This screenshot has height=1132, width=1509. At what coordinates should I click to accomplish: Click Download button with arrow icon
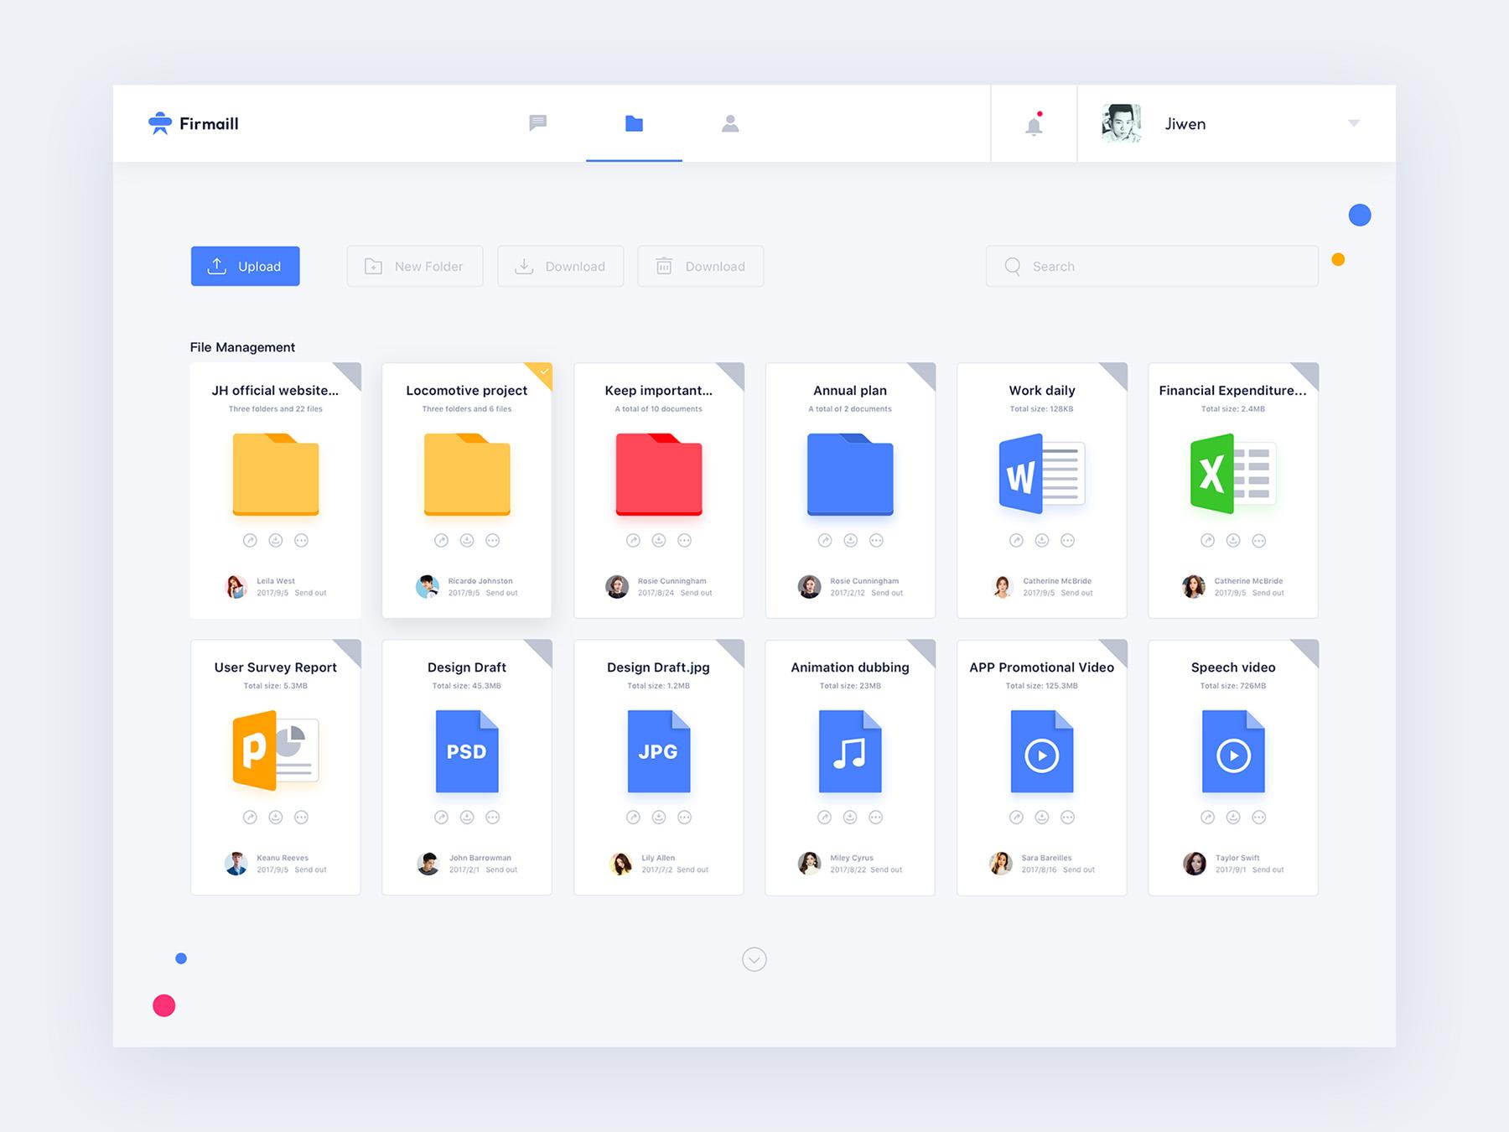pos(560,266)
